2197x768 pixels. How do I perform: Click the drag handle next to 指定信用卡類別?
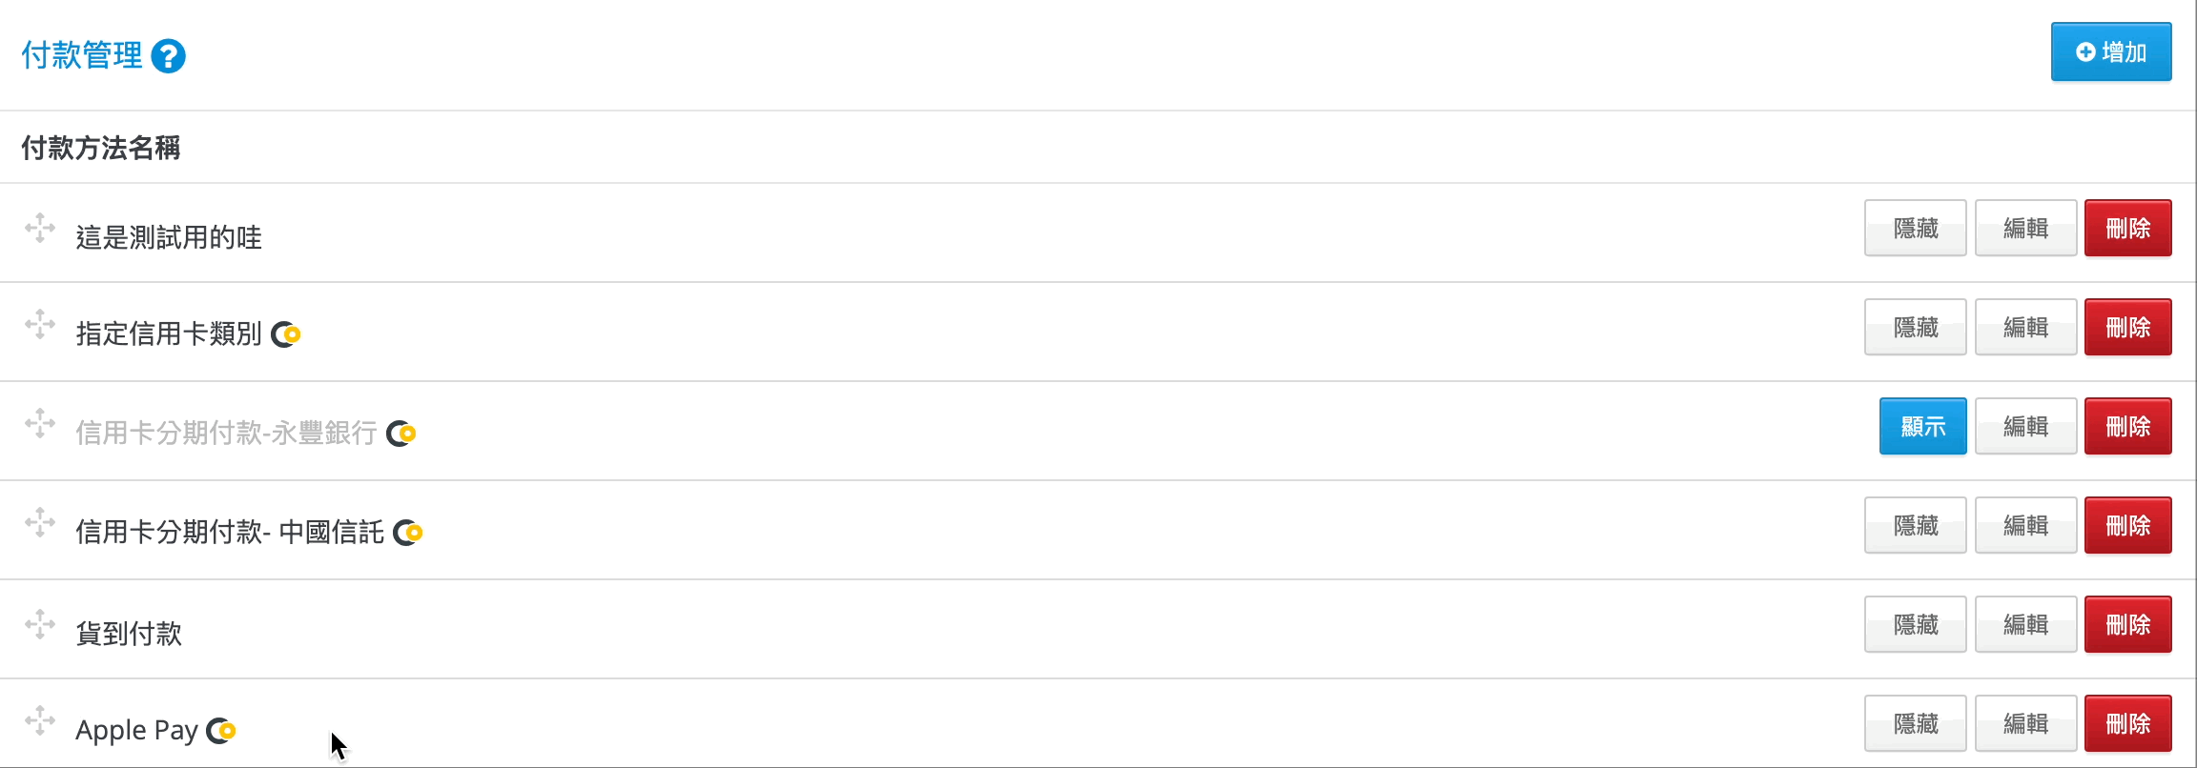(40, 324)
